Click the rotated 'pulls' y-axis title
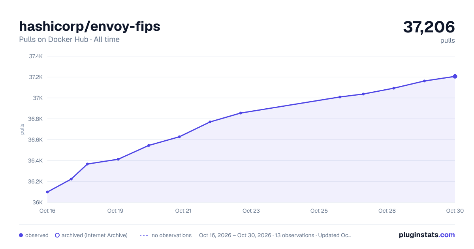The width and height of the screenshot is (474, 249). 22,129
